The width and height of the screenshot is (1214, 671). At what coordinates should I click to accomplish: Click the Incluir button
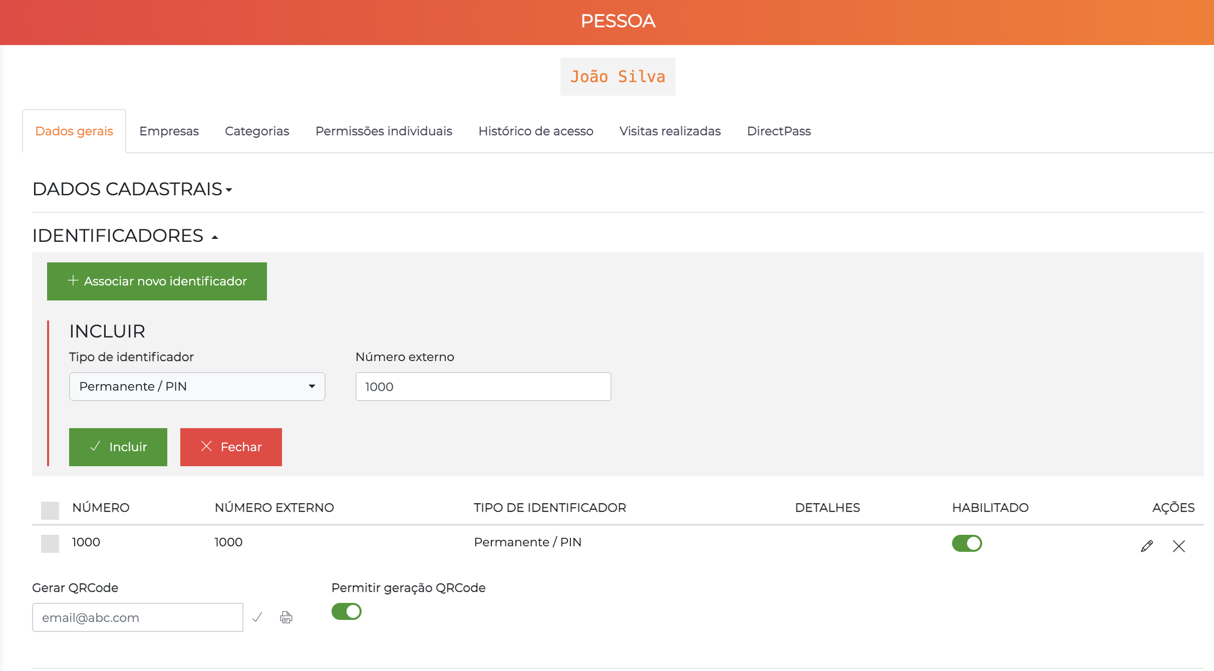pos(118,447)
